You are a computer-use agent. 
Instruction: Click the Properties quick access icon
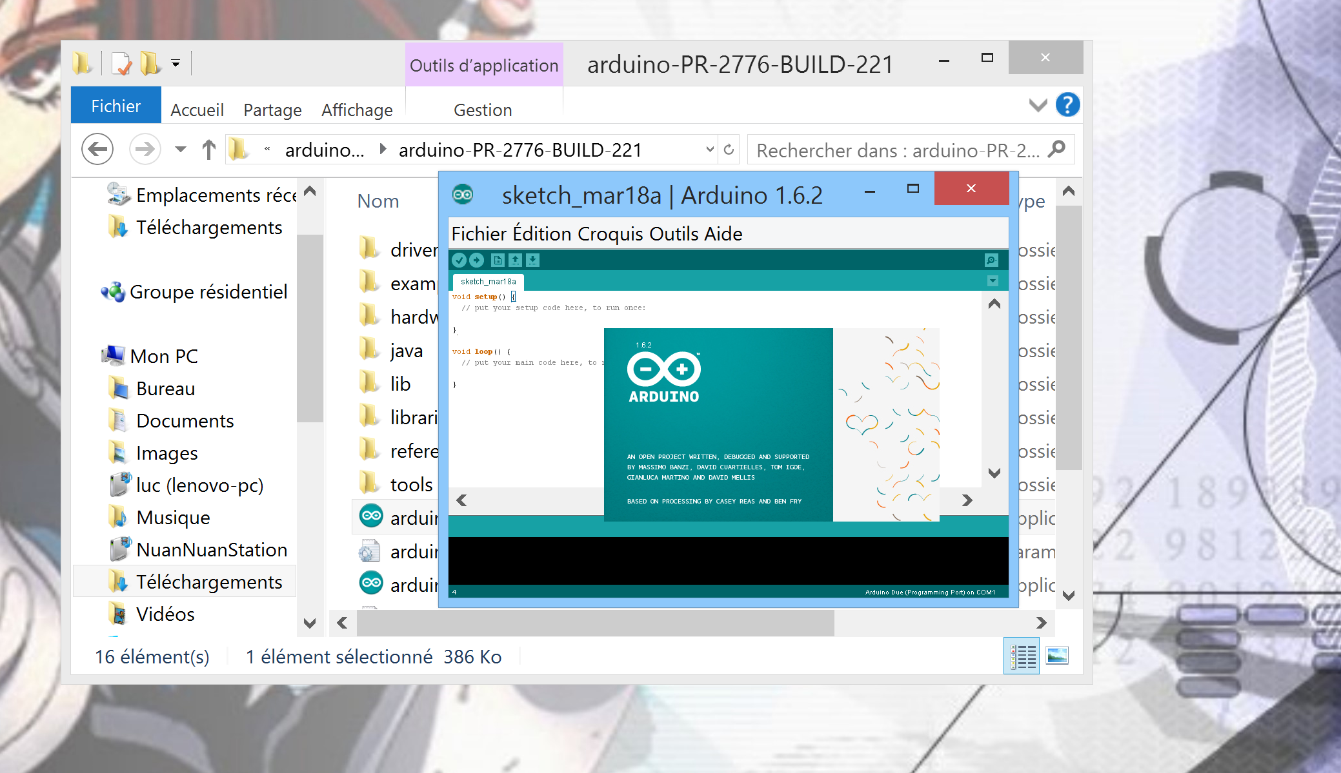point(121,63)
